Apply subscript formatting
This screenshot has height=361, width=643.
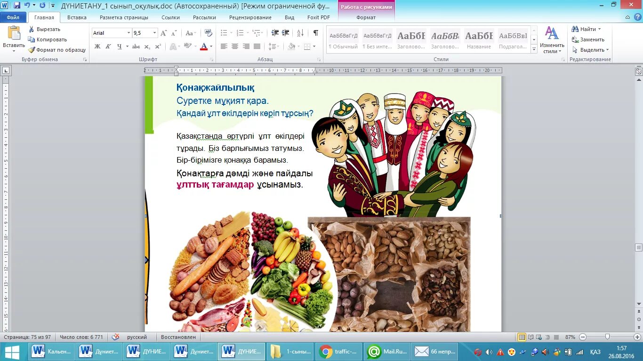click(x=147, y=47)
